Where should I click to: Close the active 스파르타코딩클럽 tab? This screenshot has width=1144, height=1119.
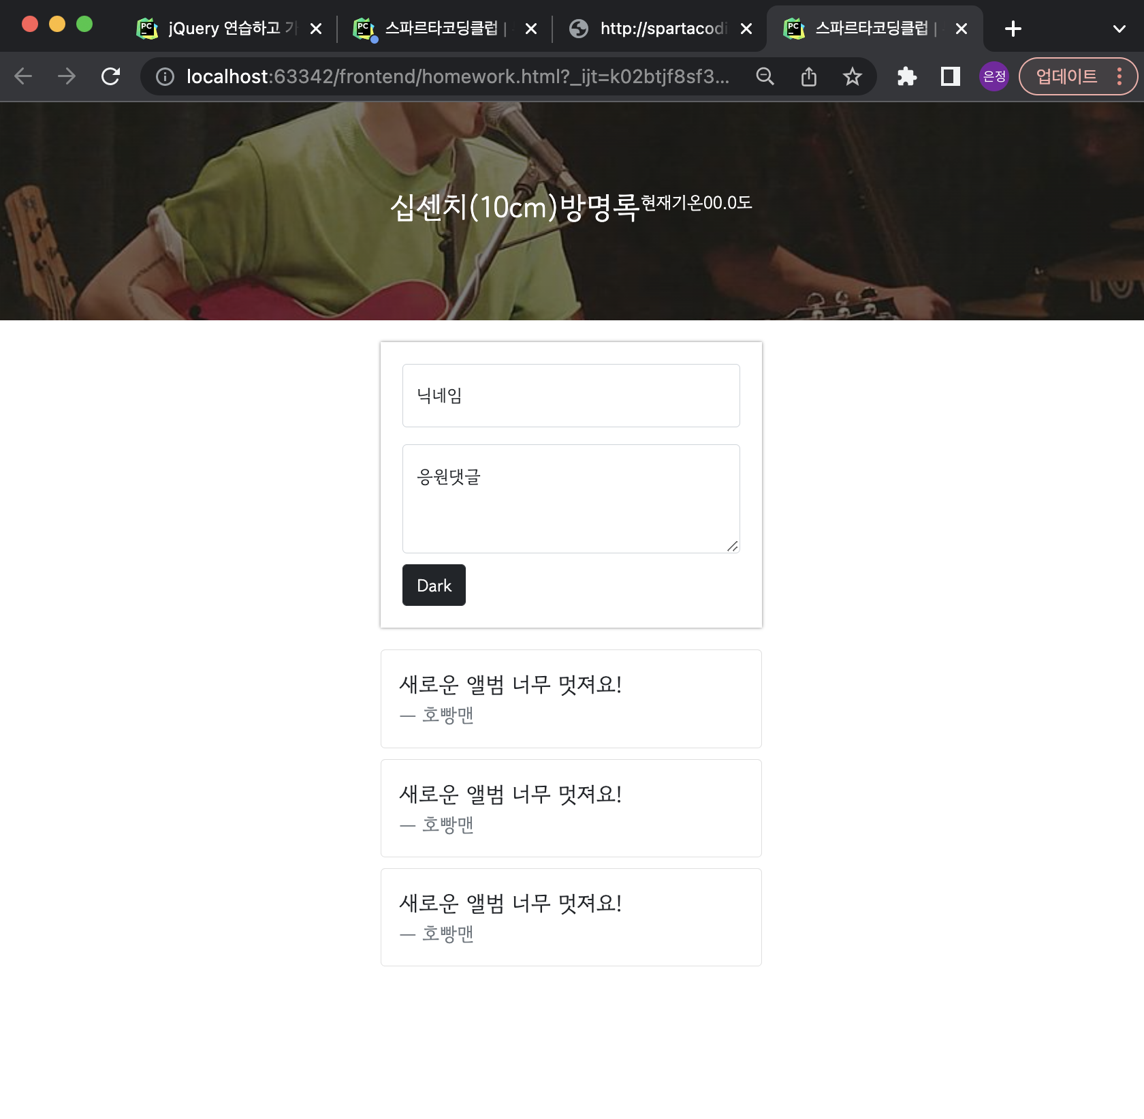tap(962, 29)
